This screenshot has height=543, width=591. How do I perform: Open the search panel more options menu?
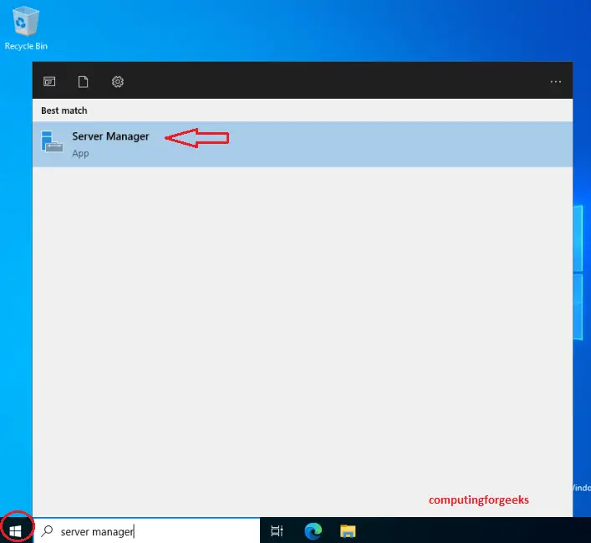[x=555, y=81]
